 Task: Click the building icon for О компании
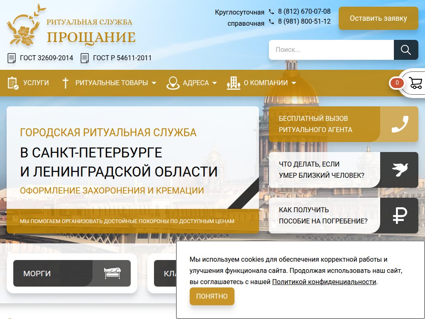tap(233, 83)
